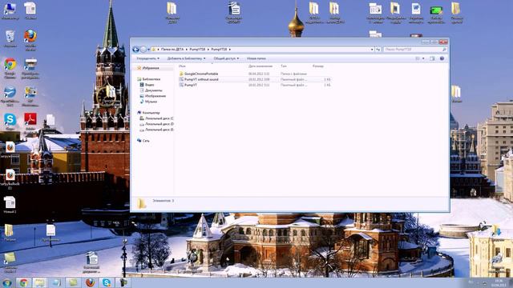This screenshot has width=513, height=288.
Task: Open Chrome from the taskbar
Action: coord(23,282)
